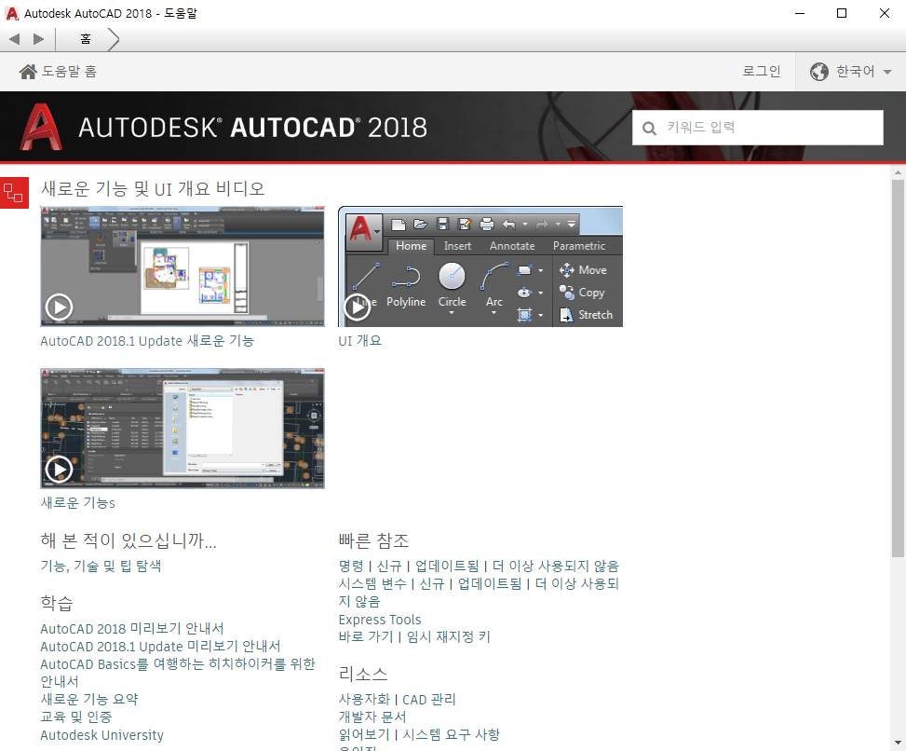The width and height of the screenshot is (906, 751).
Task: Click the scrollbar up arrow
Action: tap(898, 172)
